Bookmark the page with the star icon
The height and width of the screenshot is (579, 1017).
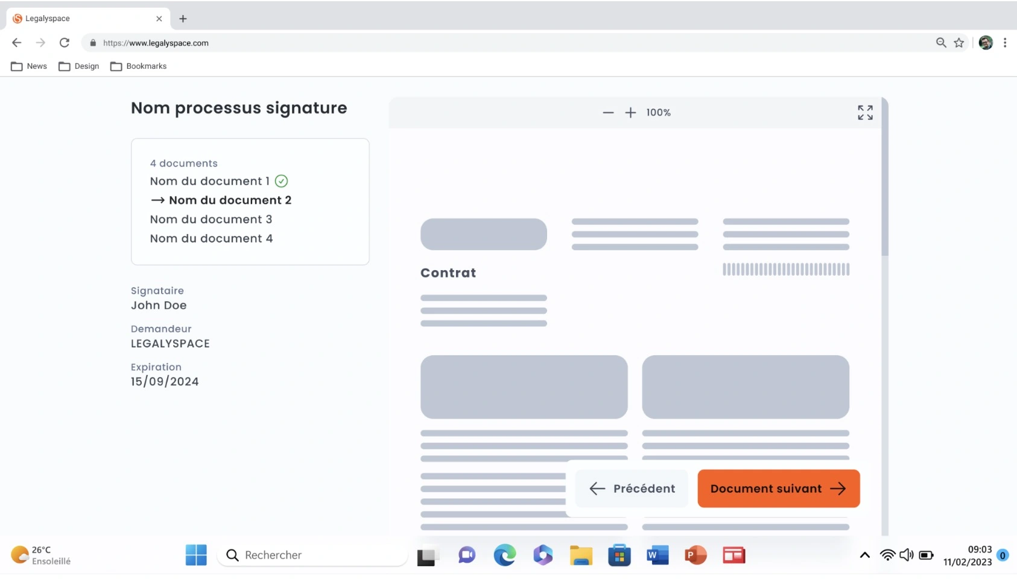click(x=958, y=42)
